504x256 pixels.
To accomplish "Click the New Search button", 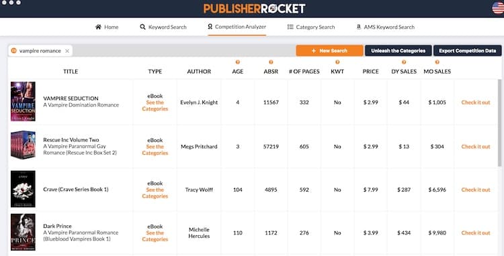I will (329, 51).
